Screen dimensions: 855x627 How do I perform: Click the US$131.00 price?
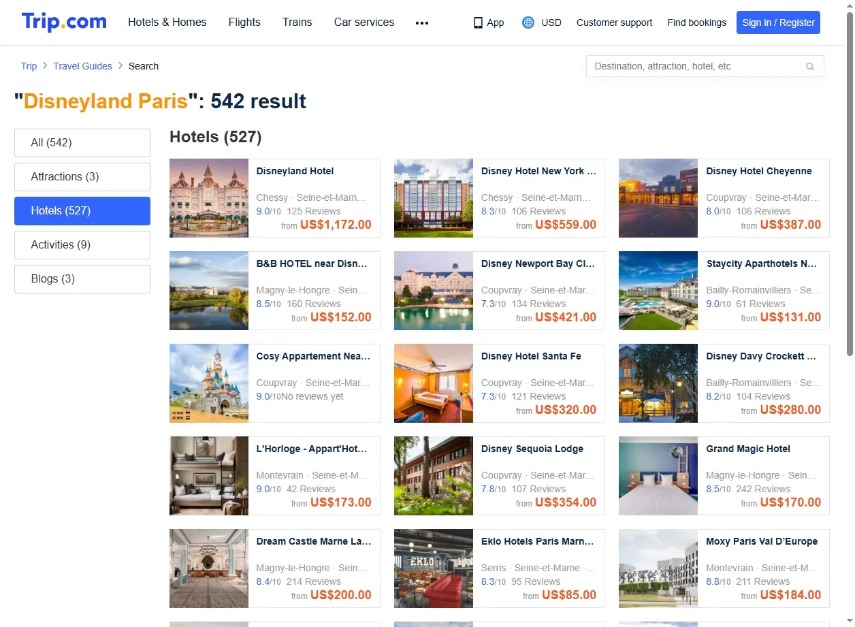(790, 317)
